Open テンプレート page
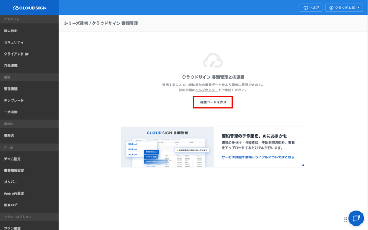 pyautogui.click(x=14, y=101)
